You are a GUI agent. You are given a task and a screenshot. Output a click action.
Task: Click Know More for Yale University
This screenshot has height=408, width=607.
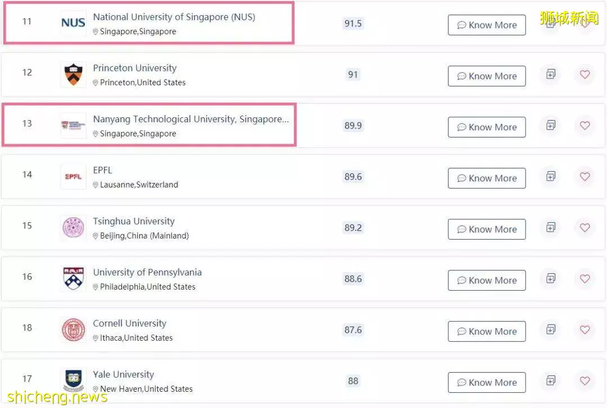point(487,383)
